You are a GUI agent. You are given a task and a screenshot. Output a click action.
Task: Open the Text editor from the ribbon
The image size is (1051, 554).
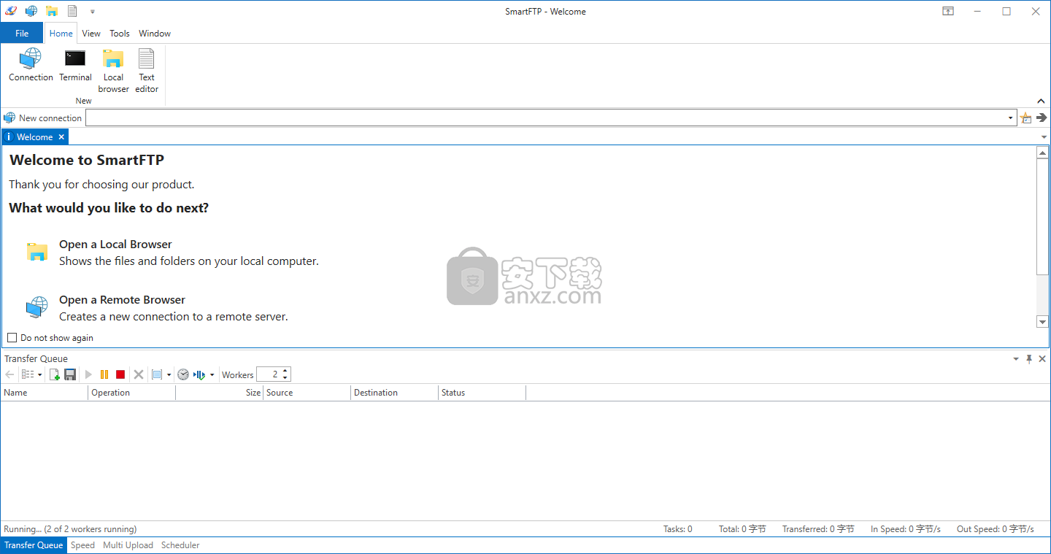(147, 71)
